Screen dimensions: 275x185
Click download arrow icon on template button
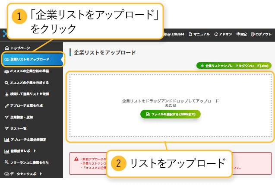coord(202,65)
